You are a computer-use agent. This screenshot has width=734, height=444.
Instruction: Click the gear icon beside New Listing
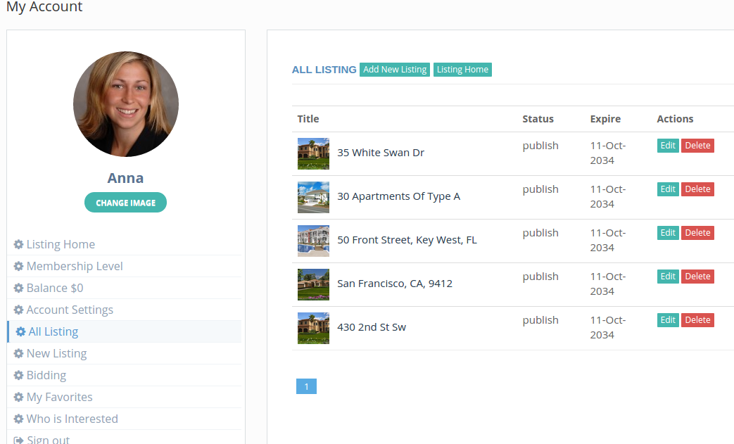coord(18,353)
